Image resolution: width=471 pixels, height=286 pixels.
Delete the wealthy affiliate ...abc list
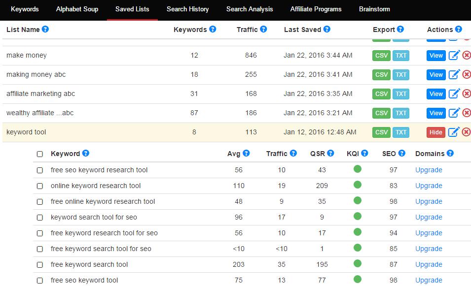point(467,113)
